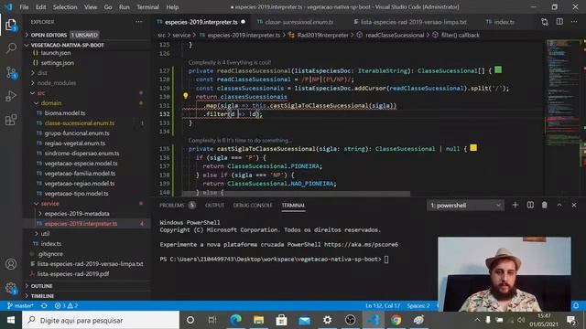Switch to classe-sucessional.enum.ts tab
Screen dimensions: 586x329
coord(299,22)
